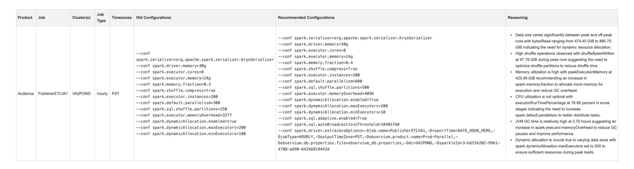Select the PublisherETLVA1 job cell
The height and width of the screenshot is (169, 634).
(53, 93)
